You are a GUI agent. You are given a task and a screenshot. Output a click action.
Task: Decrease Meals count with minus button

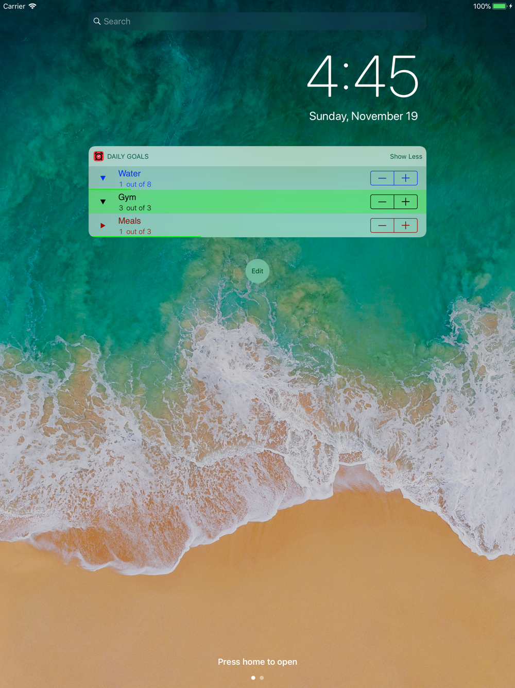tap(382, 225)
